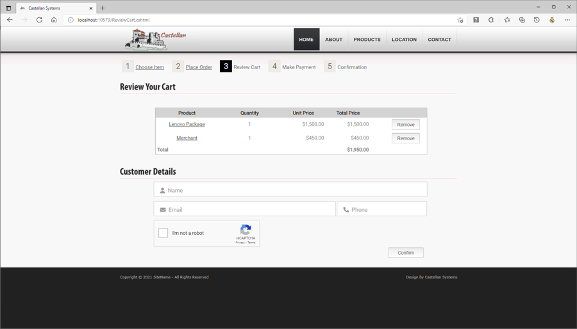Click the Total Price column header
Image resolution: width=577 pixels, height=329 pixels.
(x=348, y=113)
